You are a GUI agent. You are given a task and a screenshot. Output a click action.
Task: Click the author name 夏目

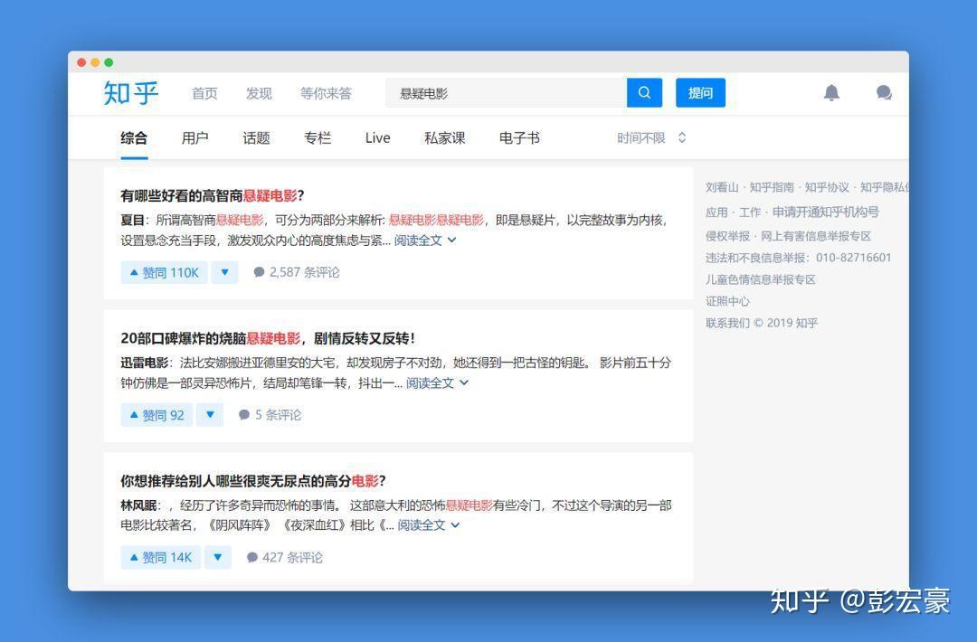pos(132,220)
